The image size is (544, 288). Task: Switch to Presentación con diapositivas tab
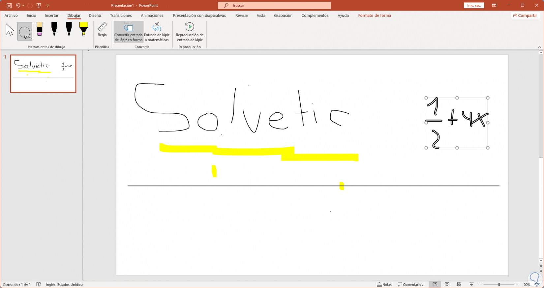pos(199,15)
